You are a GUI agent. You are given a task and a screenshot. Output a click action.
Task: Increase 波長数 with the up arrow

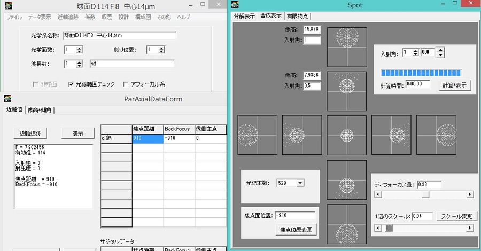[x=80, y=62]
